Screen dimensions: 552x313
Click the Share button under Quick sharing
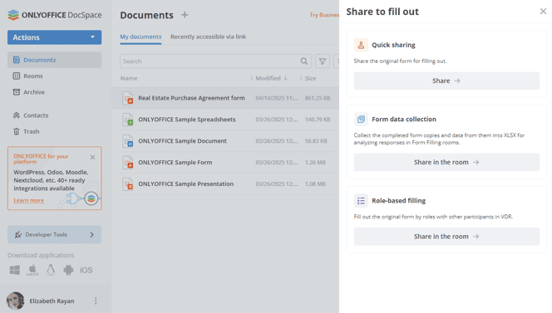click(446, 81)
